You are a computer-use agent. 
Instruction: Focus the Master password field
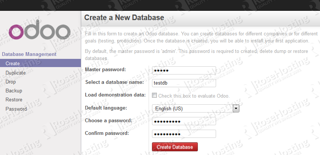click(184, 70)
